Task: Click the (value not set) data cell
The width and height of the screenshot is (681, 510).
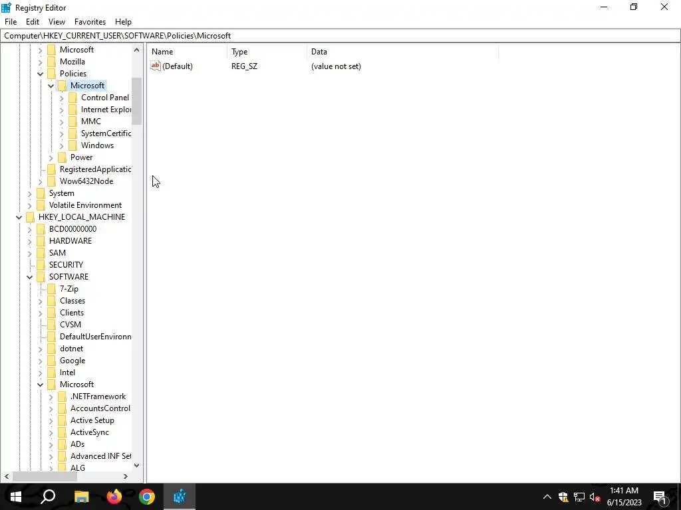Action: click(x=336, y=66)
